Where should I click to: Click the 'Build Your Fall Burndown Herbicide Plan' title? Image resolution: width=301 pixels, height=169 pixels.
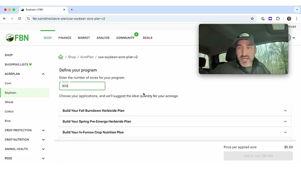coord(94,110)
